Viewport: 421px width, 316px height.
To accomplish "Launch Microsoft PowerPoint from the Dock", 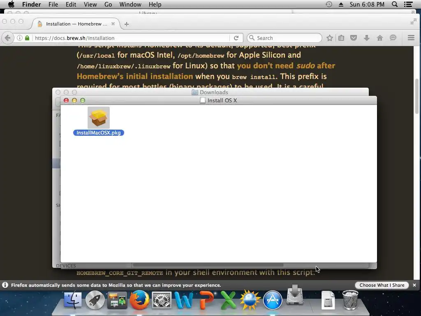I will [206, 300].
